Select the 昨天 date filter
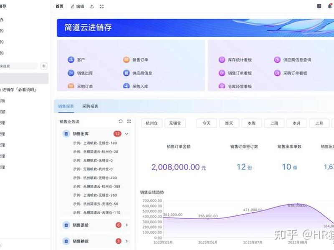This screenshot has height=250, width=334. pos(229,123)
